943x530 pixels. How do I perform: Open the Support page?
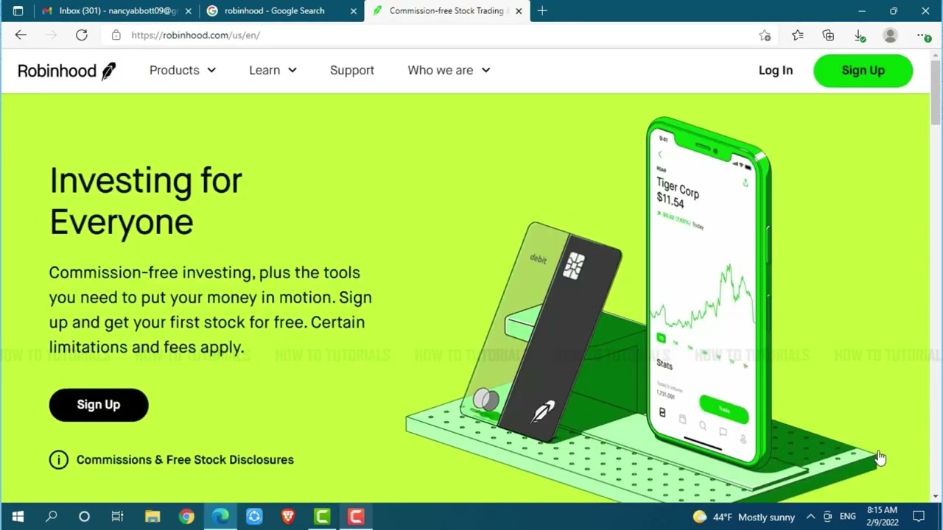352,70
